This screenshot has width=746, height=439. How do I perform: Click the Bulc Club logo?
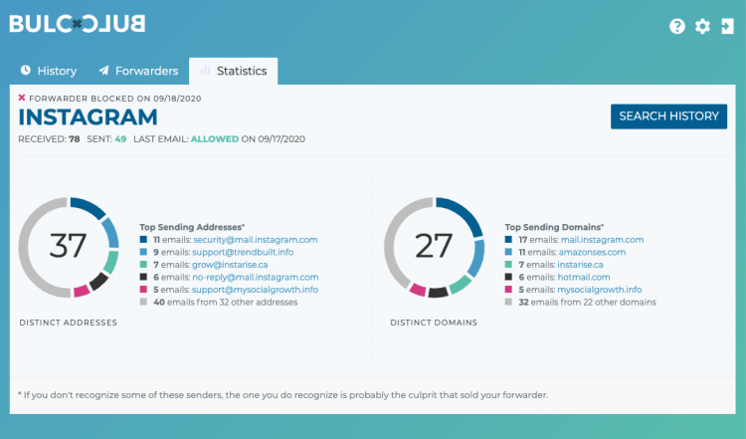(77, 24)
